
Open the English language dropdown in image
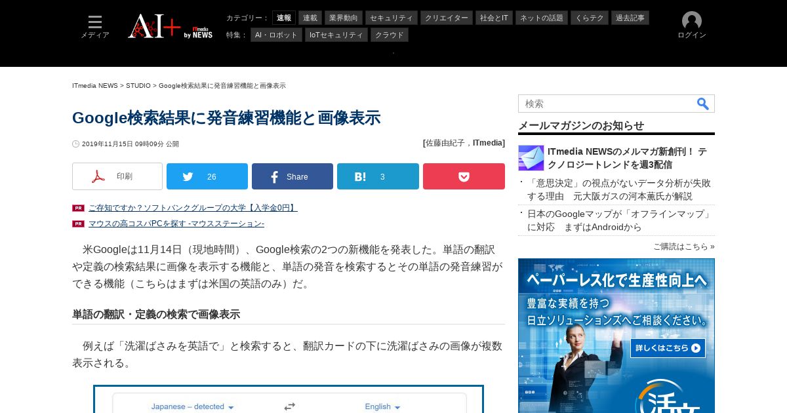382,406
